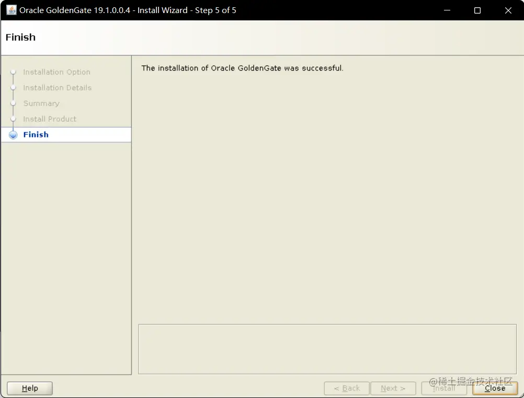Click the blue Finish step indicator icon
Image resolution: width=524 pixels, height=398 pixels.
coord(13,134)
